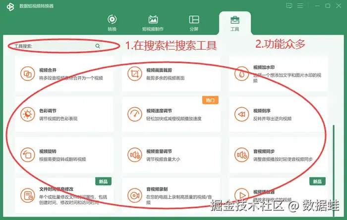347x220 pixels.
Task: Click the 色彩调节 sun icon
Action: (28, 114)
